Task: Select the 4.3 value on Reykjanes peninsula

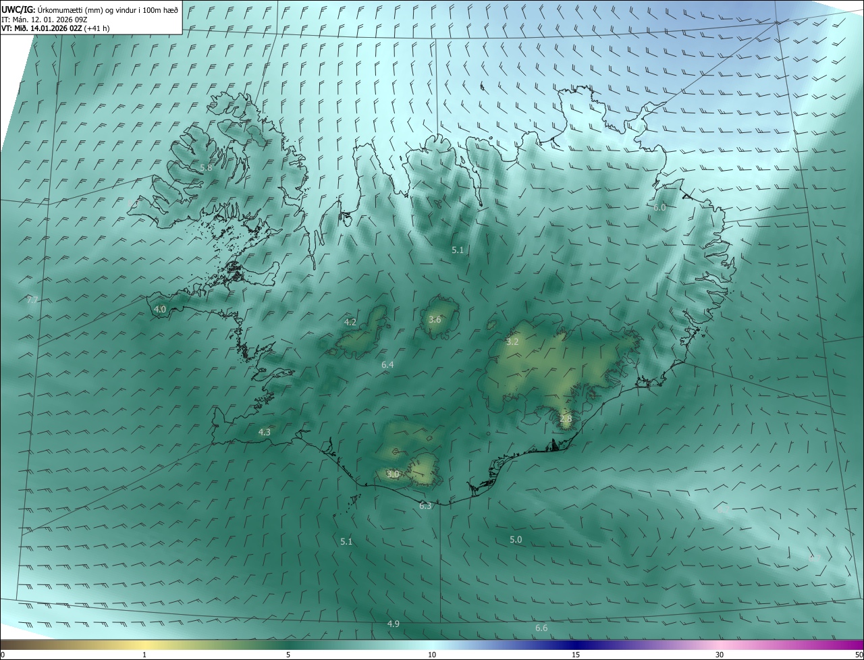Action: (x=265, y=433)
